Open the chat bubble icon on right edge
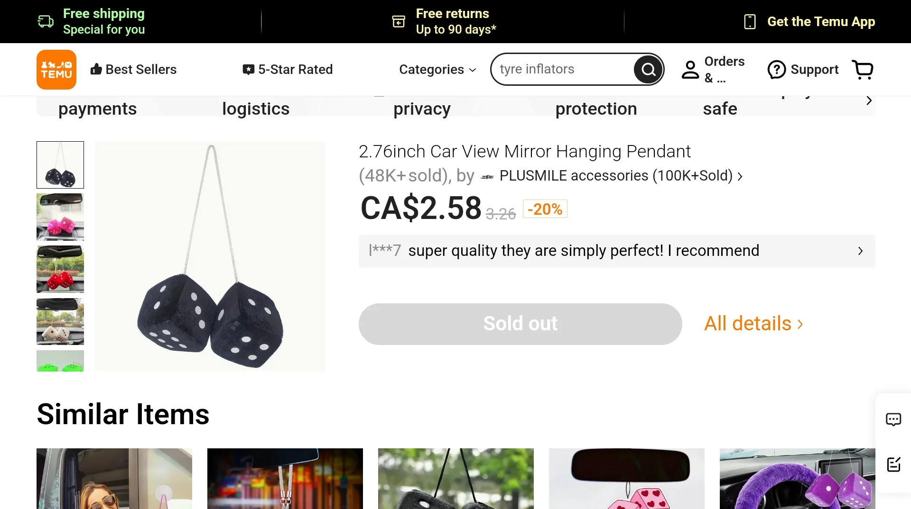This screenshot has width=911, height=509. 894,419
